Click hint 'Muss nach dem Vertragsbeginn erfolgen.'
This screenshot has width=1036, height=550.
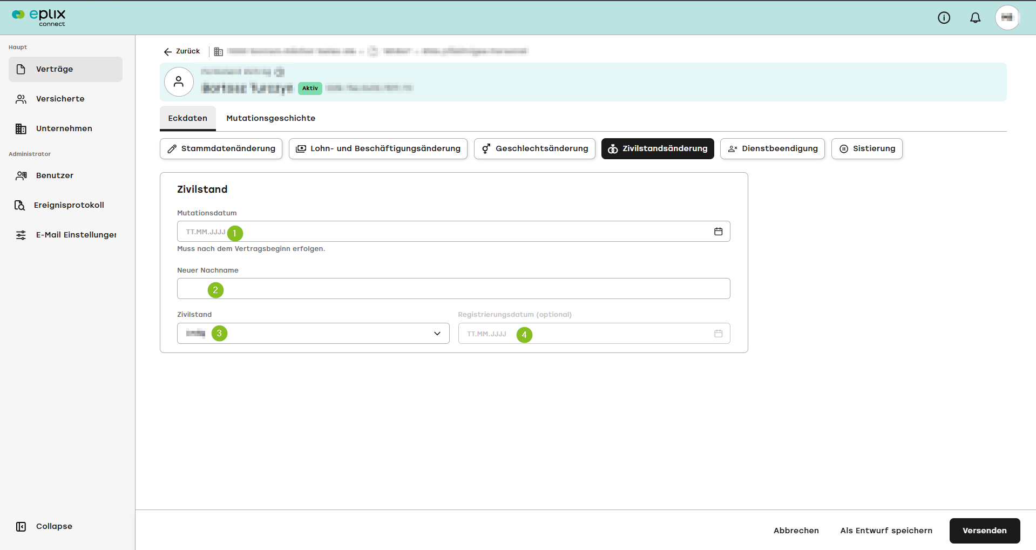251,249
